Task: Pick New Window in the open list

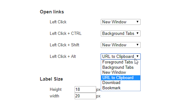Action: [x=121, y=72]
